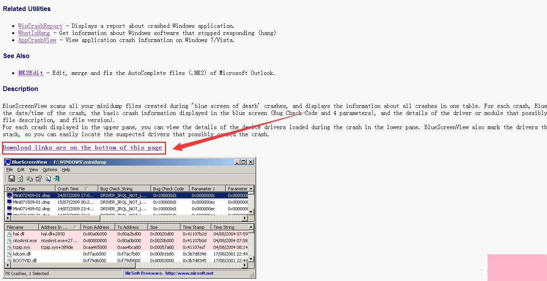
Task: Select crash time '15/07/2009 00:2...' cell
Action: coord(76,202)
